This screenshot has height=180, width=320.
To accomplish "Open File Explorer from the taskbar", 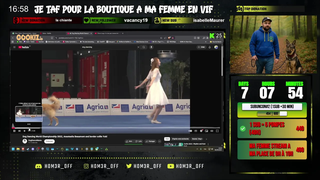I will [18, 149].
